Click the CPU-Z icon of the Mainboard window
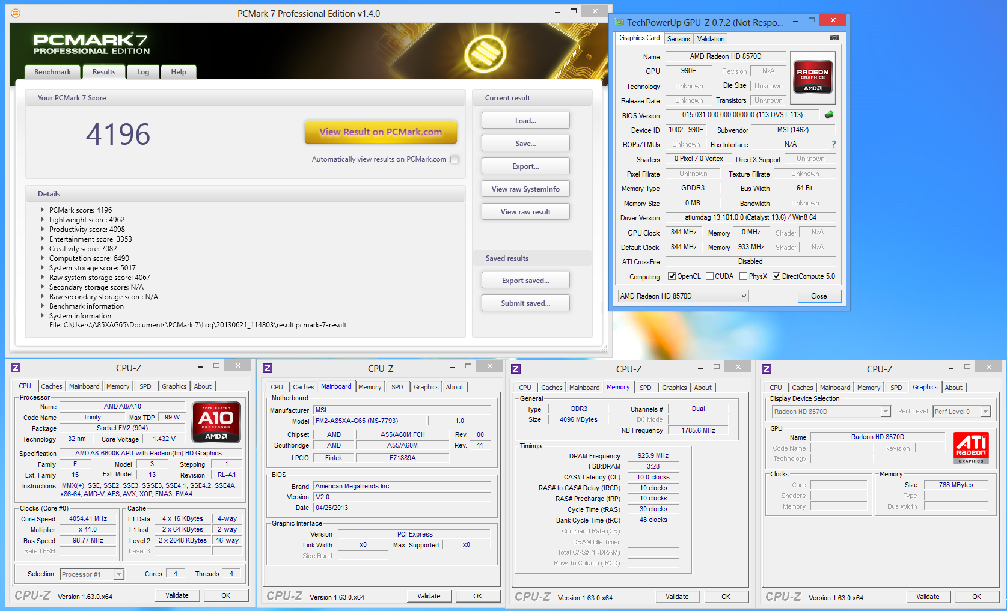 coord(268,368)
